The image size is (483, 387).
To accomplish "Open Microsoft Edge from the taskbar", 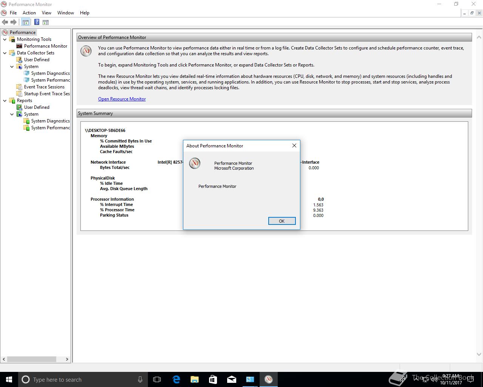I will point(176,379).
